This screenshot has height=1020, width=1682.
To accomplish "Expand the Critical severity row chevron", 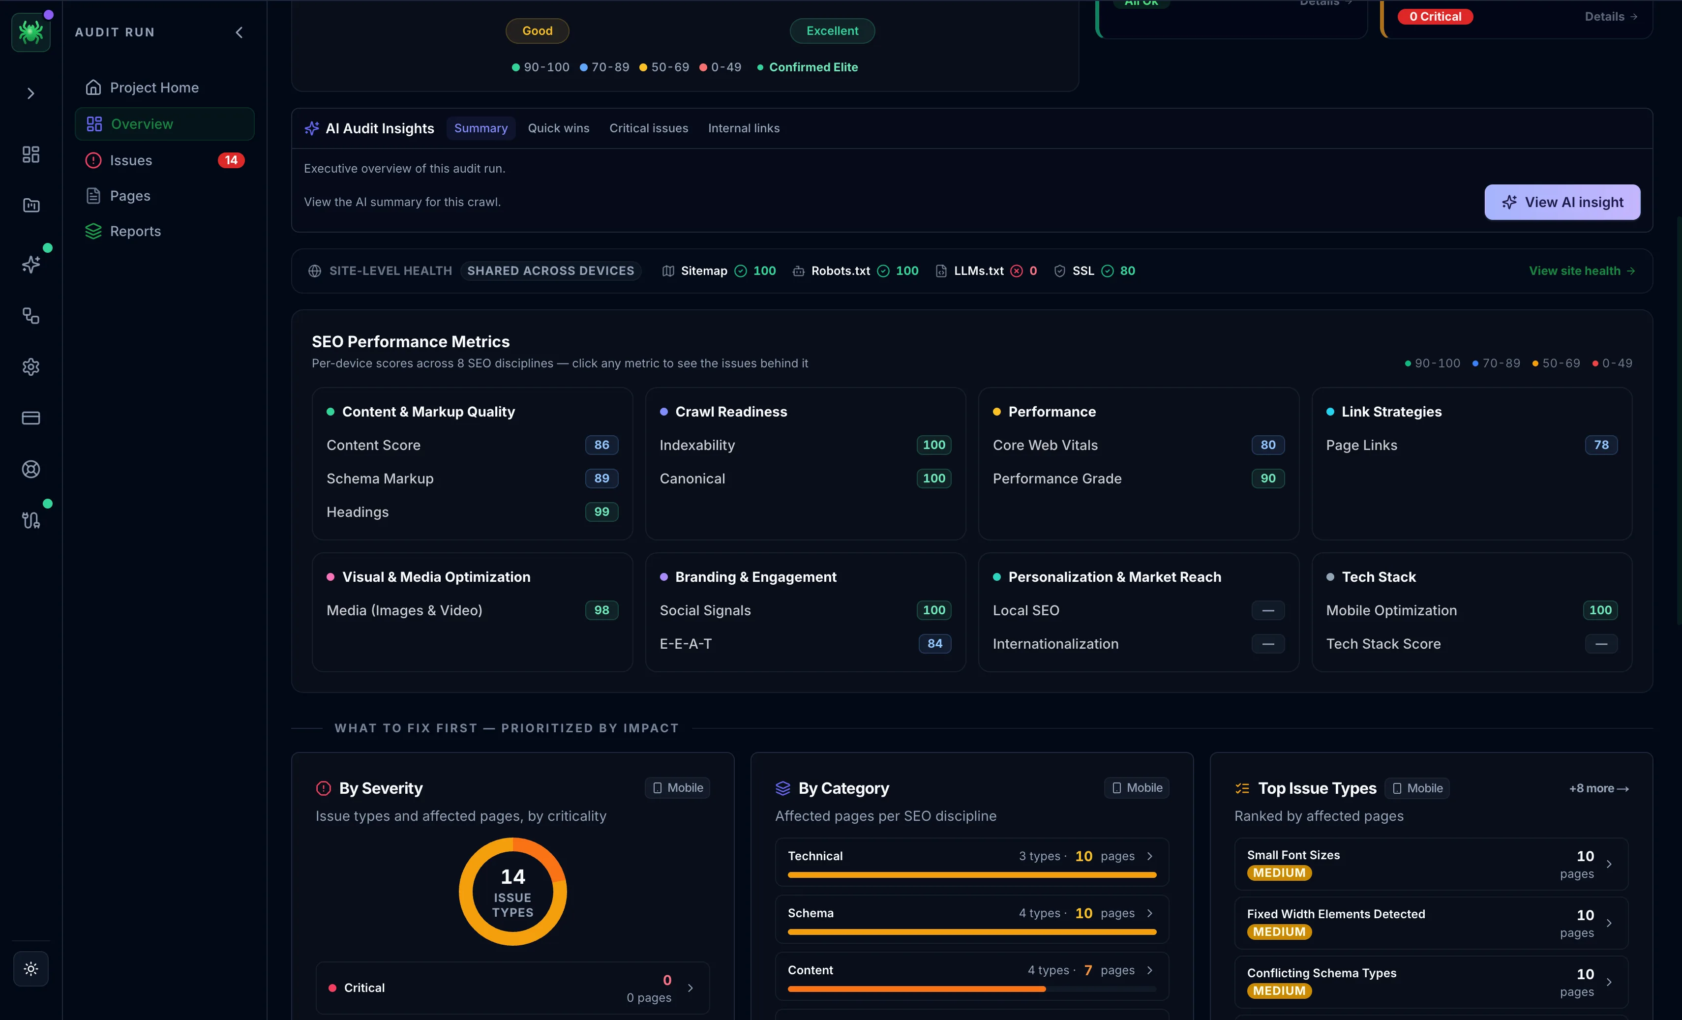I will click(x=690, y=988).
